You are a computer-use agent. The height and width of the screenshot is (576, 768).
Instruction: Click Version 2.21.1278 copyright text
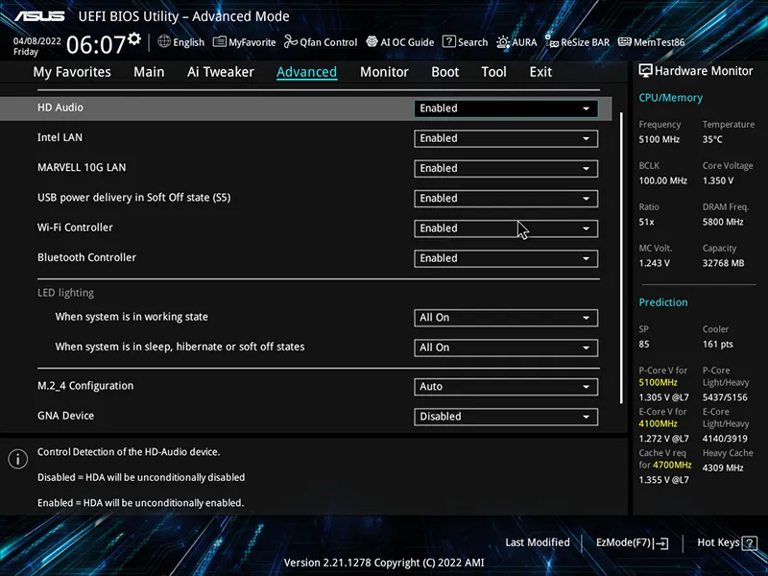[x=384, y=564]
